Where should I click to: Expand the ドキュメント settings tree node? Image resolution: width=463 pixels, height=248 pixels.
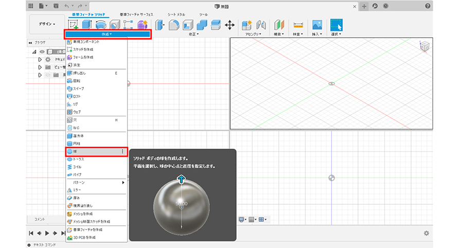40,59
